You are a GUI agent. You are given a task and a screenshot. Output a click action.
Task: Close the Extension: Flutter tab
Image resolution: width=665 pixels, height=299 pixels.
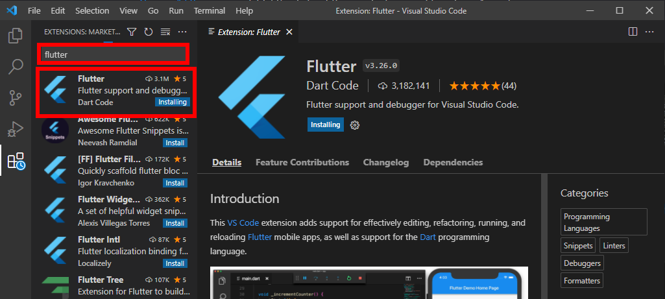coord(289,32)
